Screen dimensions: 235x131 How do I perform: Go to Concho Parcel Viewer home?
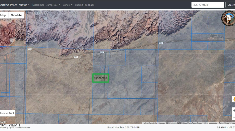pyautogui.click(x=14, y=5)
